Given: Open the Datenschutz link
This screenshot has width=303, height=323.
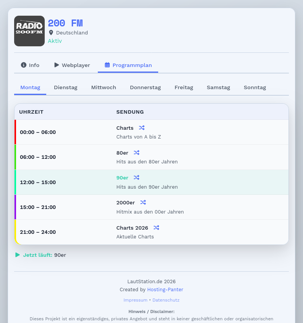Looking at the screenshot, I should point(166,300).
